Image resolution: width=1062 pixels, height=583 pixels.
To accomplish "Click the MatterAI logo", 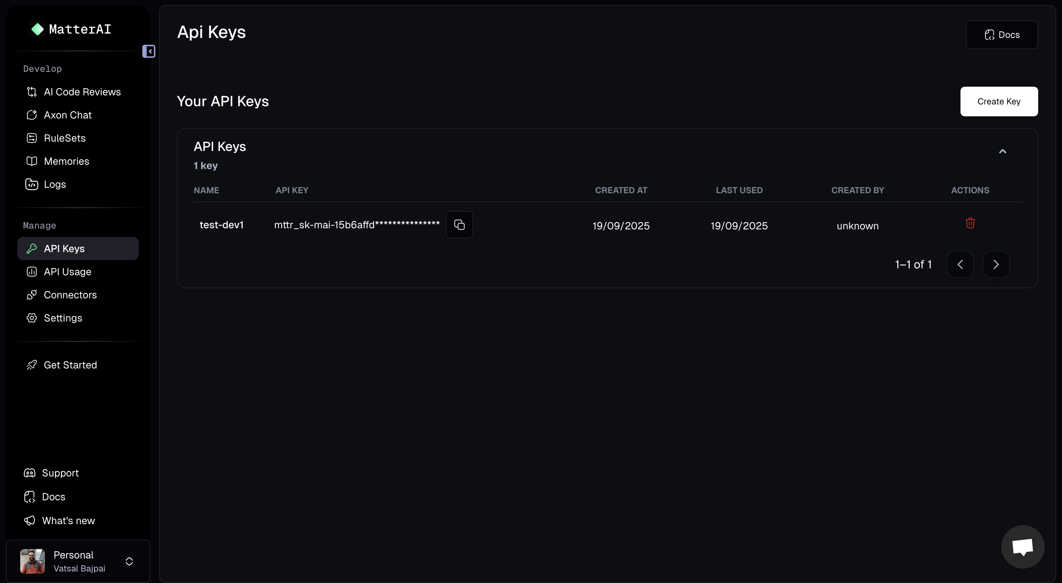I will [x=38, y=29].
